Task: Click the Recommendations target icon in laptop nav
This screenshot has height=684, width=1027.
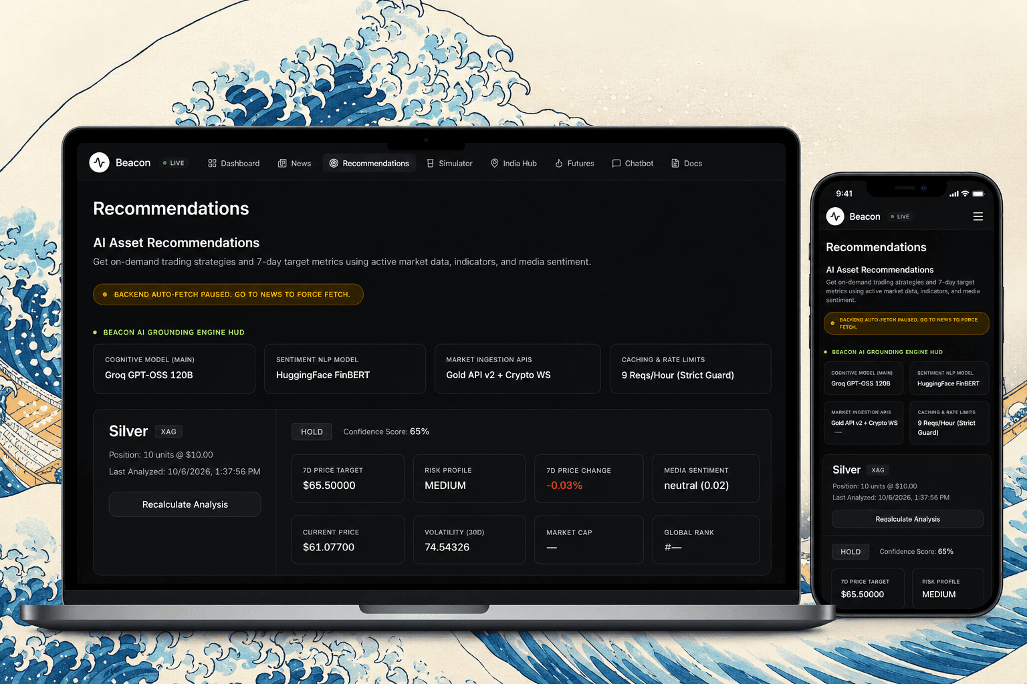Action: click(x=334, y=163)
